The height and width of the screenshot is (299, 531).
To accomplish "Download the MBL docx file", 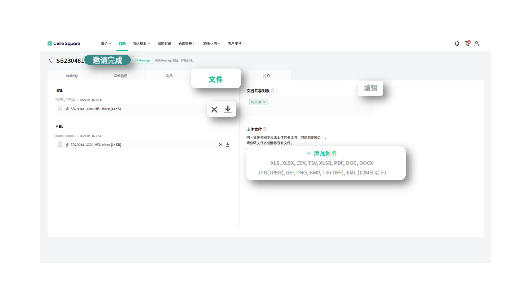I will pyautogui.click(x=227, y=145).
